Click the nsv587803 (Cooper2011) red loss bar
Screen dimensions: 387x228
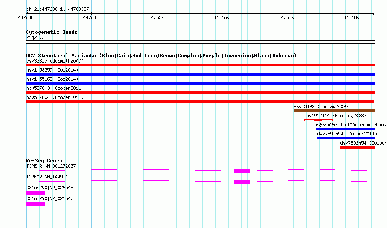pyautogui.click(x=200, y=93)
